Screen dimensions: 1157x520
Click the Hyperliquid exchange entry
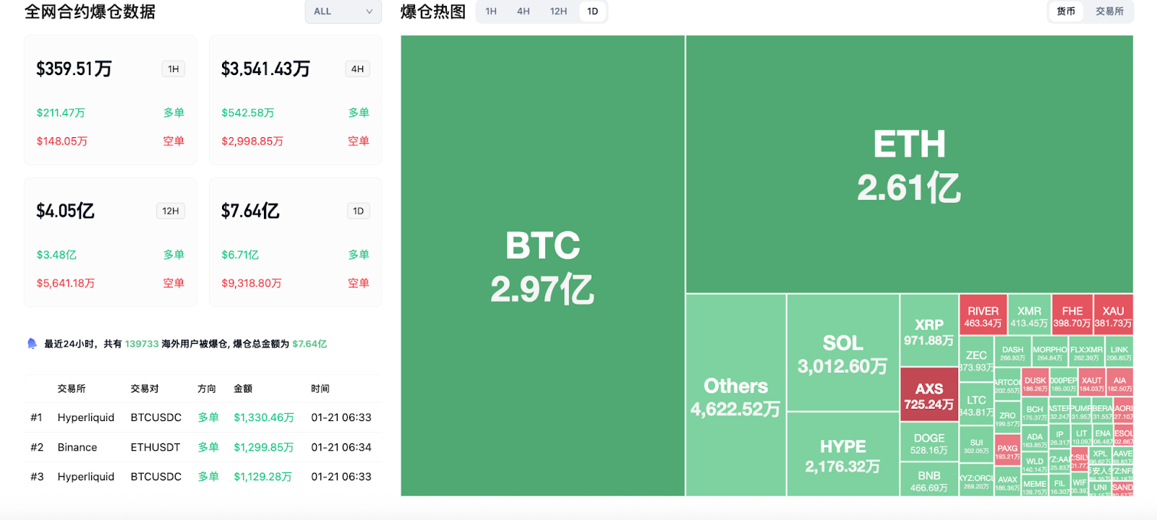(85, 417)
